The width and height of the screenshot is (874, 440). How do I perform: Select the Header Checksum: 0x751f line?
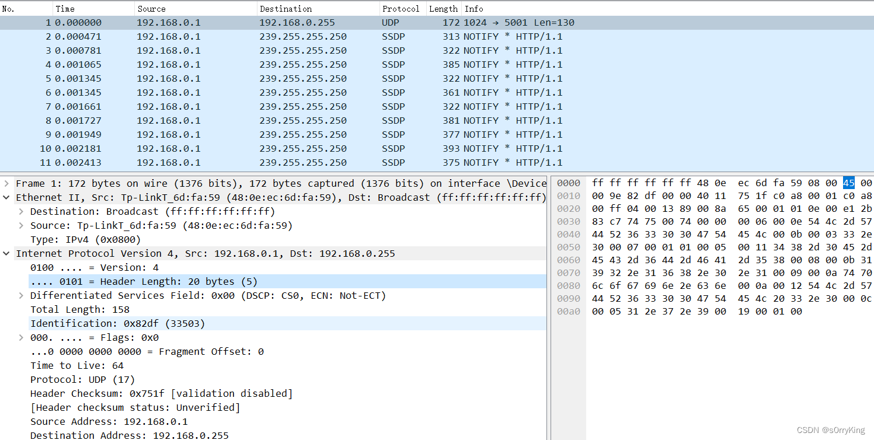pyautogui.click(x=161, y=393)
